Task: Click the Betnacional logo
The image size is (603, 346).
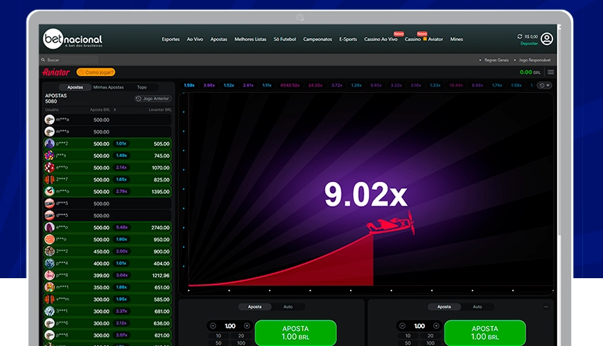Action: point(73,39)
